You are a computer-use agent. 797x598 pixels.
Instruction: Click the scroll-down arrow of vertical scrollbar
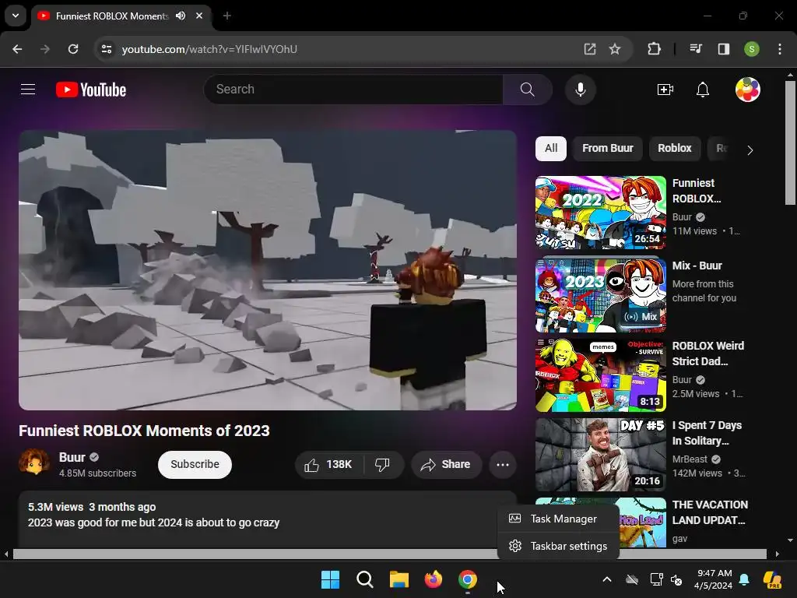790,540
